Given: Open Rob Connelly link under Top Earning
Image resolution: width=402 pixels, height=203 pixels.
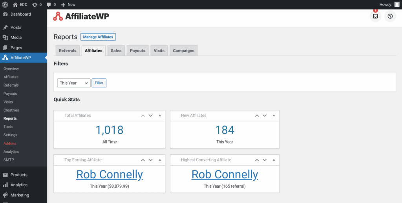Looking at the screenshot, I should (x=110, y=174).
